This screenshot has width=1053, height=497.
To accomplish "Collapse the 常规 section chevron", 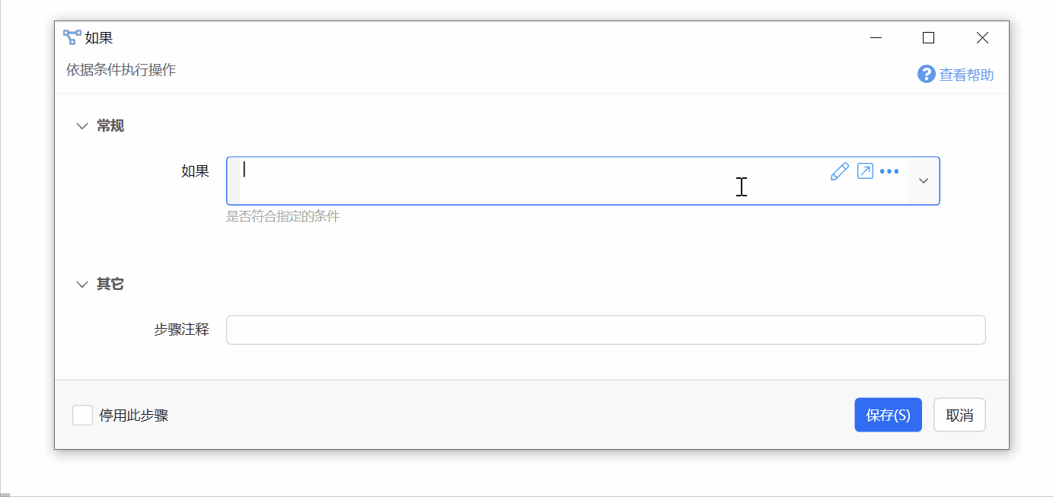I will 82,126.
